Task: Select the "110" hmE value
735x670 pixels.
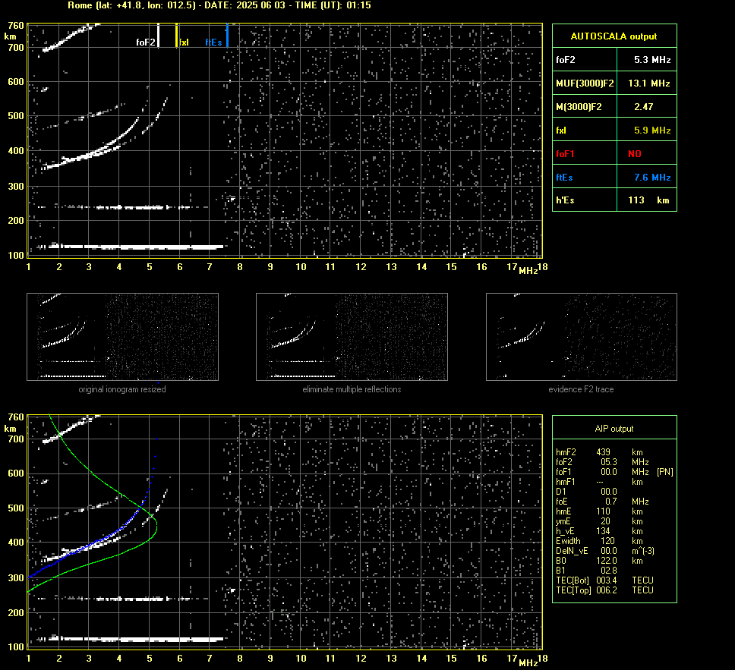Action: tap(604, 511)
